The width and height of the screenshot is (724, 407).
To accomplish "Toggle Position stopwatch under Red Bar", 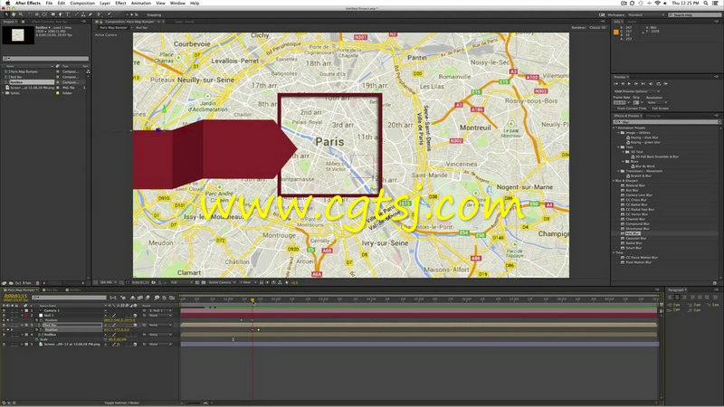I will pos(36,329).
